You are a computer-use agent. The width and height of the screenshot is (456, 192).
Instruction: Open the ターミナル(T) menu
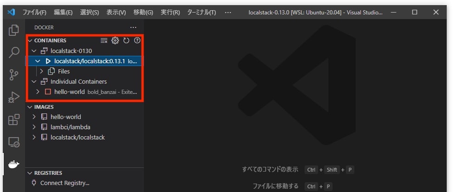pos(202,12)
